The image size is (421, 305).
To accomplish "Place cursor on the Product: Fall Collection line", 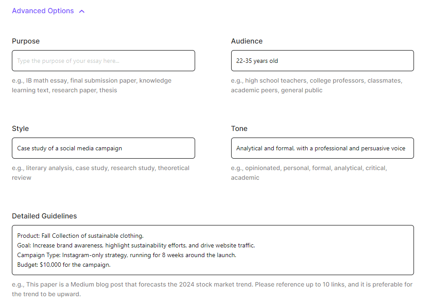I will pyautogui.click(x=80, y=236).
